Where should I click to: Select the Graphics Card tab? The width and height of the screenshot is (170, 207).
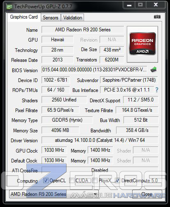pos(24,17)
